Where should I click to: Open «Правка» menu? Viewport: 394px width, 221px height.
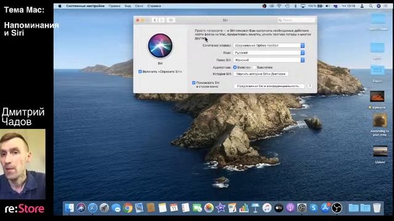click(115, 6)
